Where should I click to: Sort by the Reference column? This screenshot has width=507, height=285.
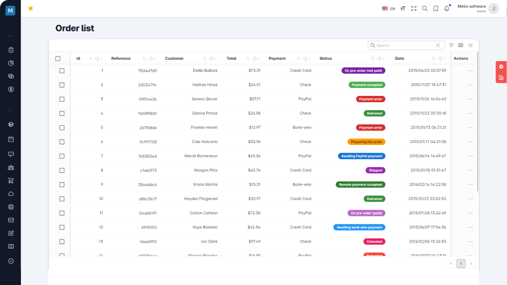[x=144, y=59]
